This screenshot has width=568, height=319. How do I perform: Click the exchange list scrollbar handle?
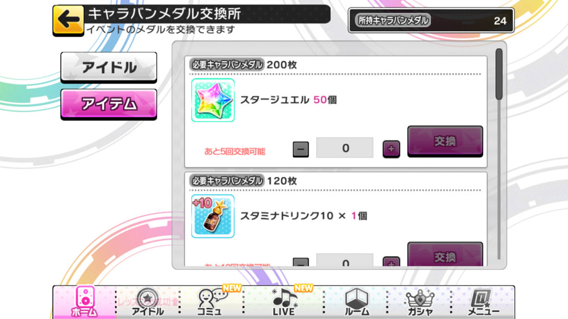[x=499, y=74]
